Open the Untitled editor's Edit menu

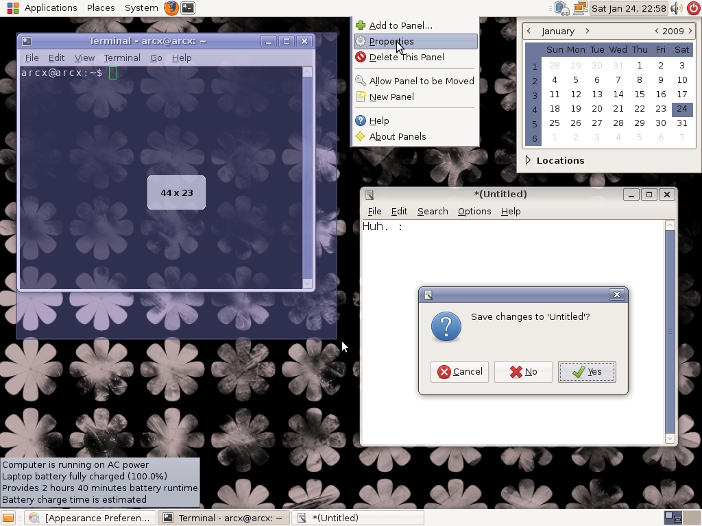pyautogui.click(x=399, y=212)
